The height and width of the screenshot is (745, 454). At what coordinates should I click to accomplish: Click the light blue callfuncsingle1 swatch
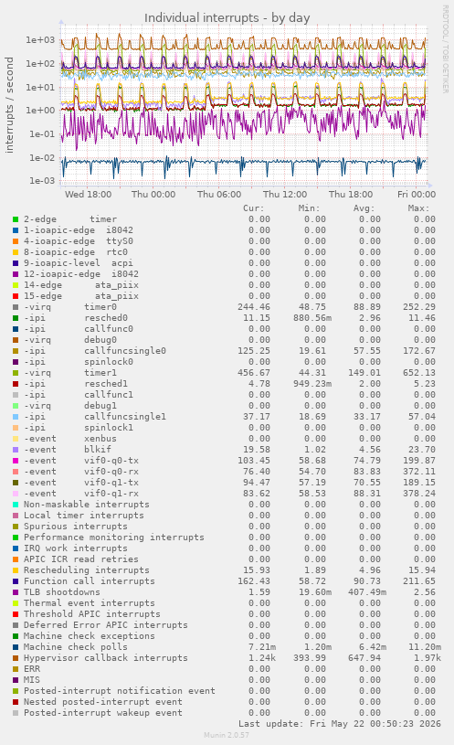(x=16, y=417)
